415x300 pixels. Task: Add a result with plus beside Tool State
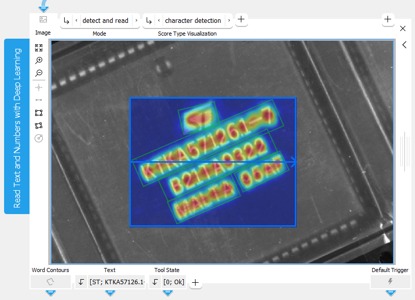click(196, 283)
